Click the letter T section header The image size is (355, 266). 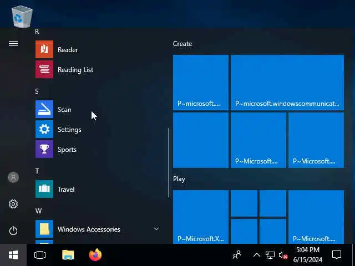click(37, 171)
